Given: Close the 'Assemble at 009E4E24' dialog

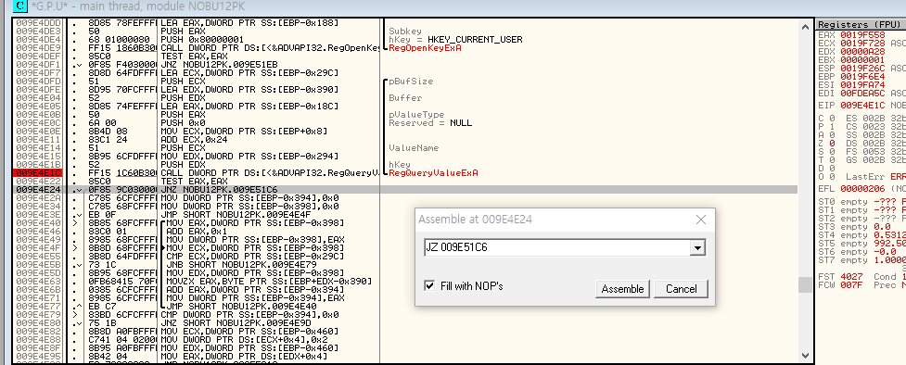Looking at the screenshot, I should pyautogui.click(x=700, y=220).
